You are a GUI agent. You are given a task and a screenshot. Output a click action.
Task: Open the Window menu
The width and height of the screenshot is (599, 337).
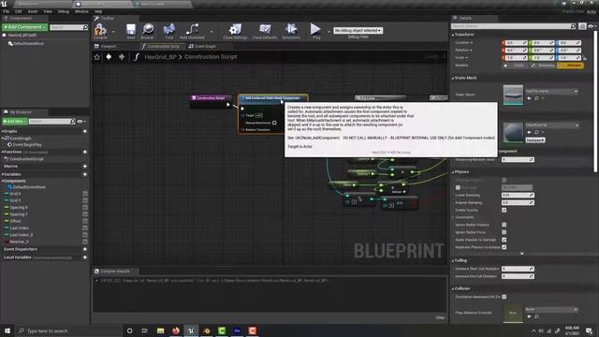[81, 11]
